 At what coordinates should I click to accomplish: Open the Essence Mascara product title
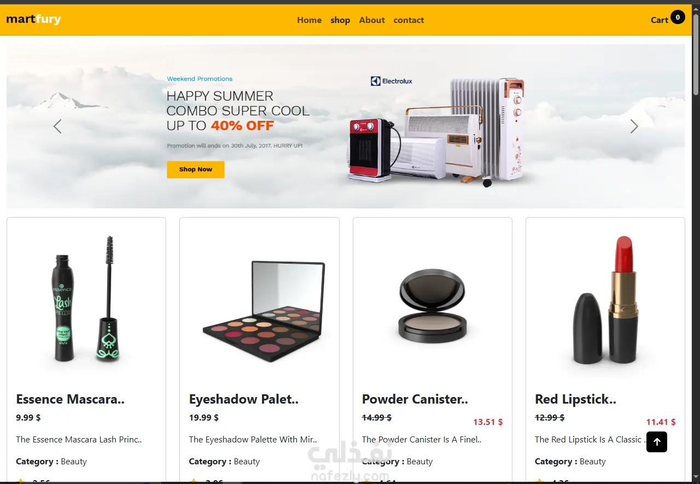pyautogui.click(x=70, y=399)
